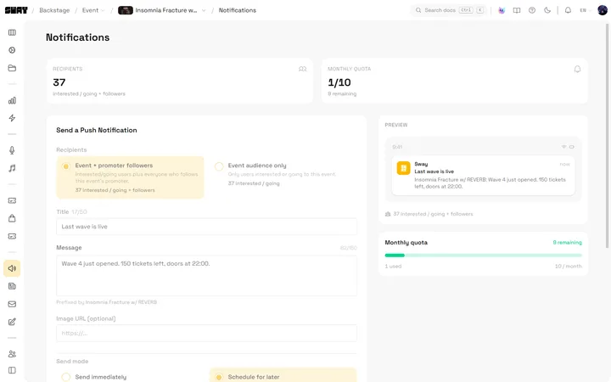Click the PREVIEW label
Image resolution: width=611 pixels, height=382 pixels.
396,125
